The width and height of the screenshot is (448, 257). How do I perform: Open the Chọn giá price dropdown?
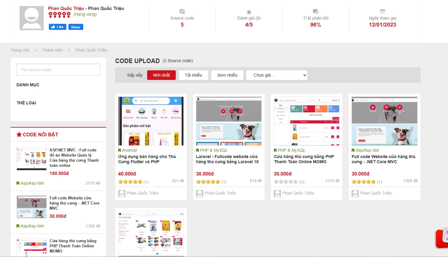[x=277, y=75]
